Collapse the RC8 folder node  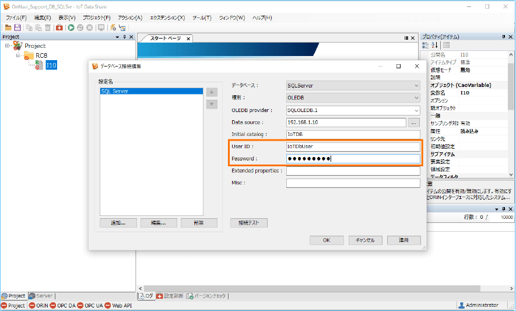point(18,55)
